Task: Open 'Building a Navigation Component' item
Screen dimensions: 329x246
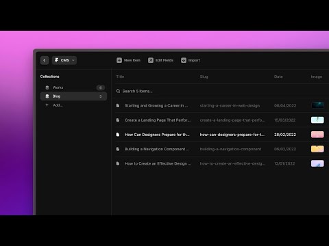Action: (x=157, y=149)
